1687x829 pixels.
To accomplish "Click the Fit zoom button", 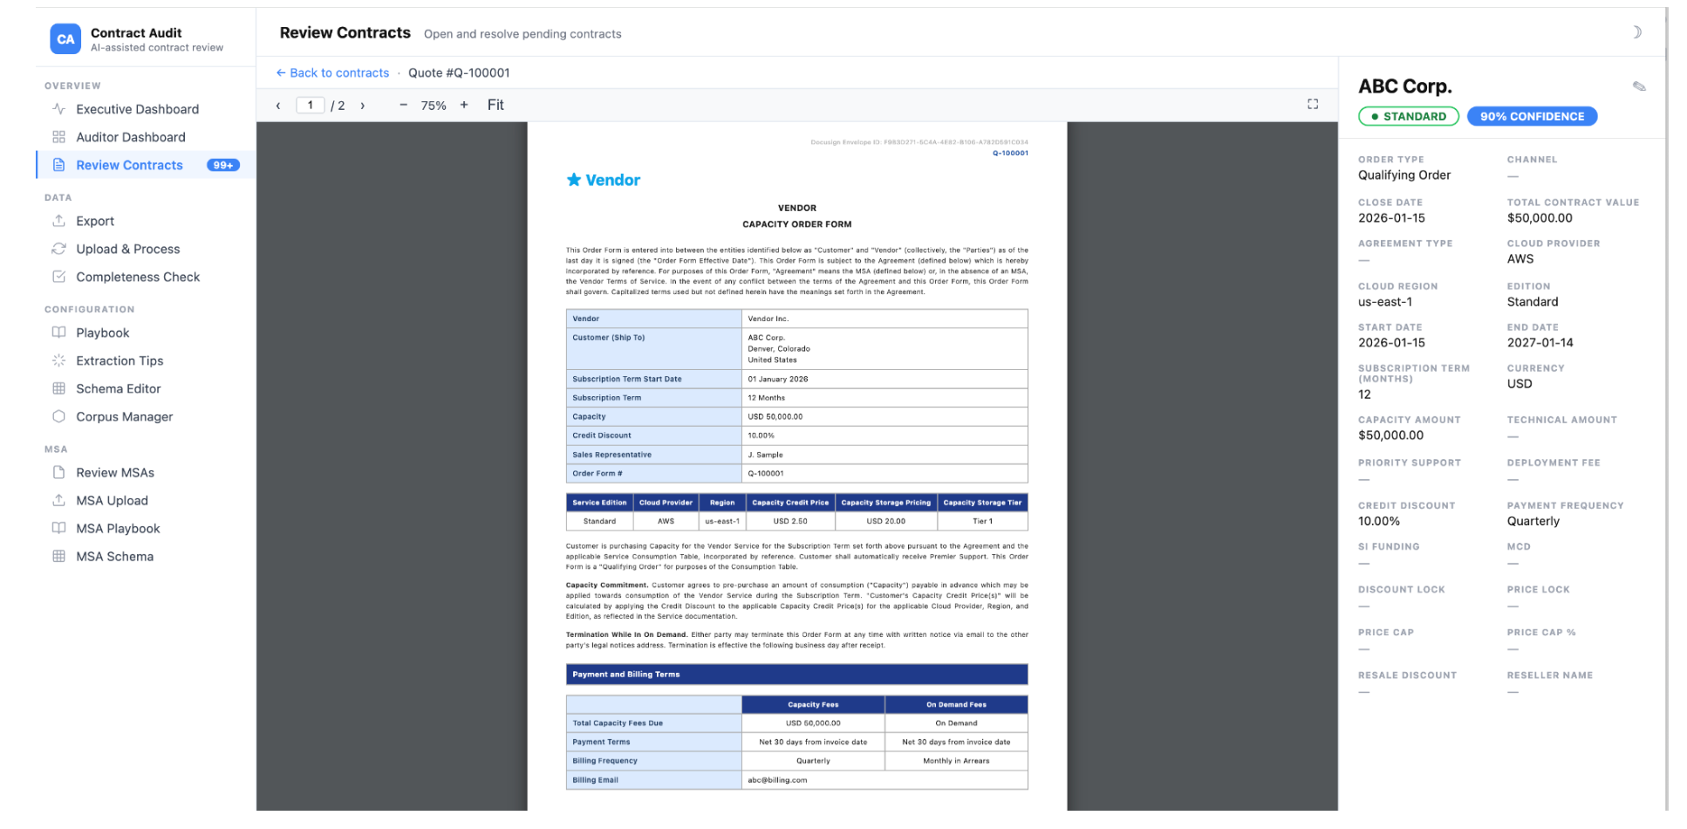I will coord(495,105).
